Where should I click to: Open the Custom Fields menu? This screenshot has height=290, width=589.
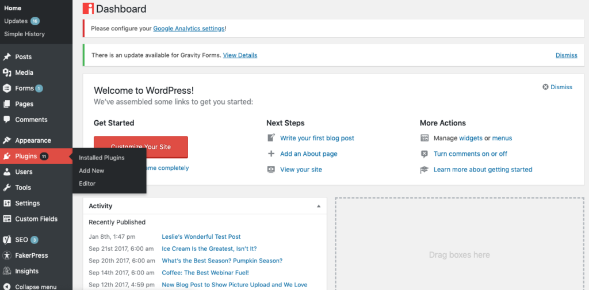tap(36, 219)
